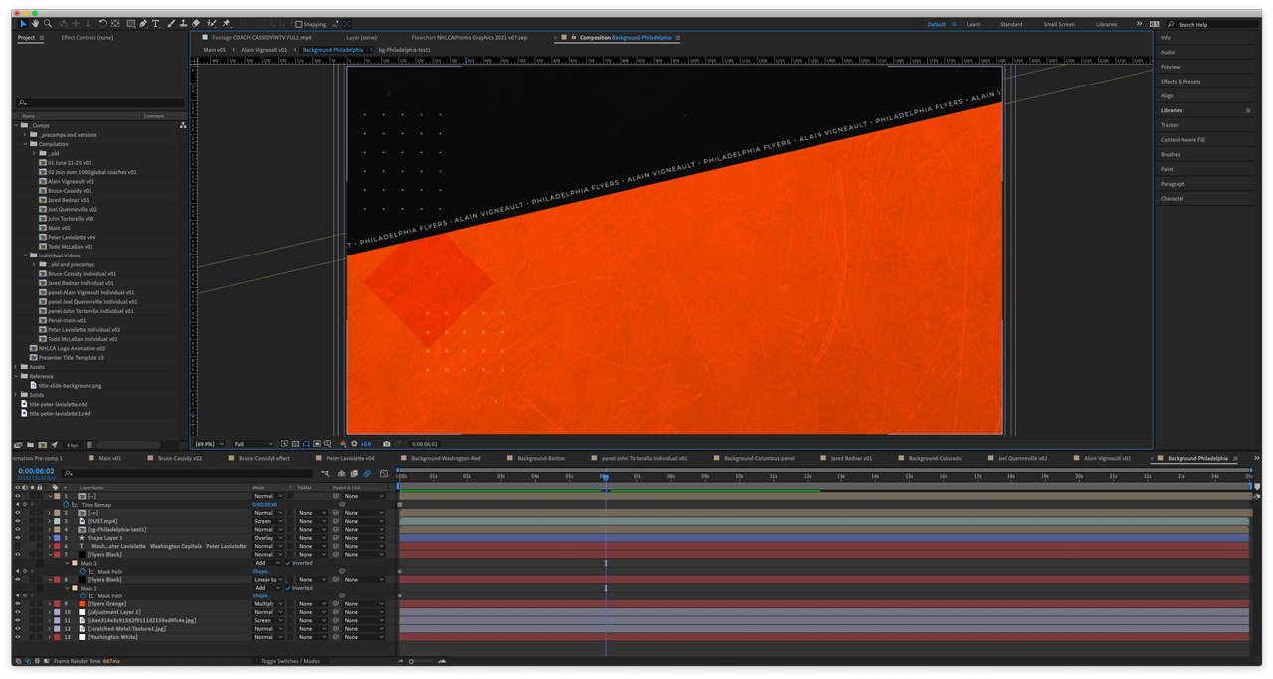Select the Rotation tool
The width and height of the screenshot is (1273, 679).
[x=102, y=24]
